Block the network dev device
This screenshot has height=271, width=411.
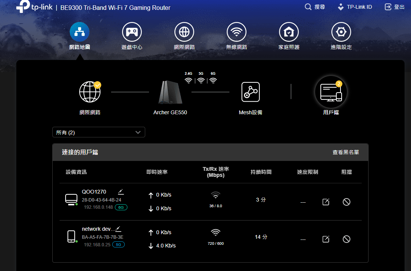pos(347,239)
